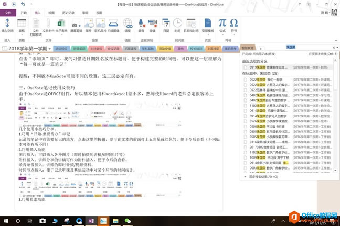Open WeChat from the taskbar
Viewport: 340px width, 226px height.
pos(127,221)
